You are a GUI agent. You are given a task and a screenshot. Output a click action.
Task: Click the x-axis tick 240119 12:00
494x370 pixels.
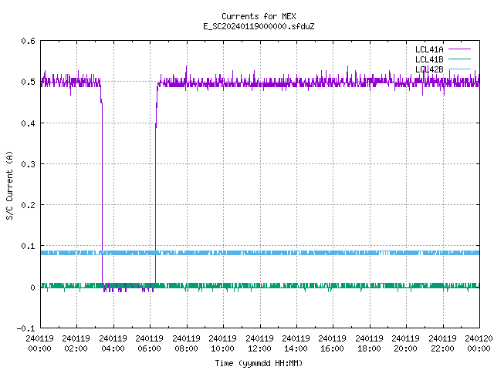(x=259, y=344)
